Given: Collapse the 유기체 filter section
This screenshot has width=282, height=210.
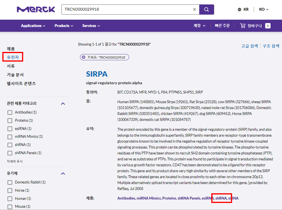Looking at the screenshot, I should (x=63, y=174).
